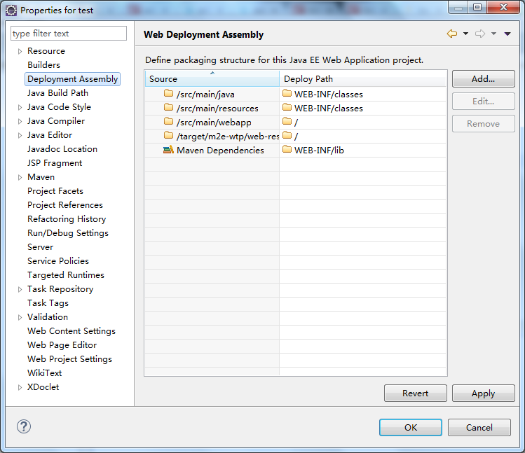Select WikiText in the tree
Viewport: 525px width, 453px height.
[45, 373]
